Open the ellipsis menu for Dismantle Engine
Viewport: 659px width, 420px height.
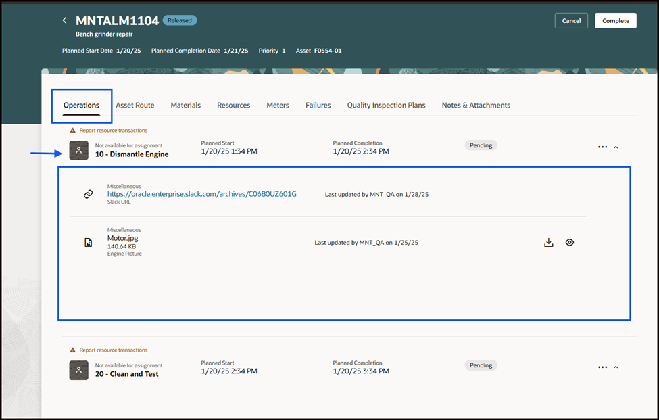602,147
